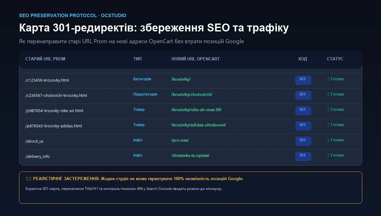Click the 301 badge in the /krosivky/ row
Image resolution: width=381 pixels, height=216 pixels.
303,80
